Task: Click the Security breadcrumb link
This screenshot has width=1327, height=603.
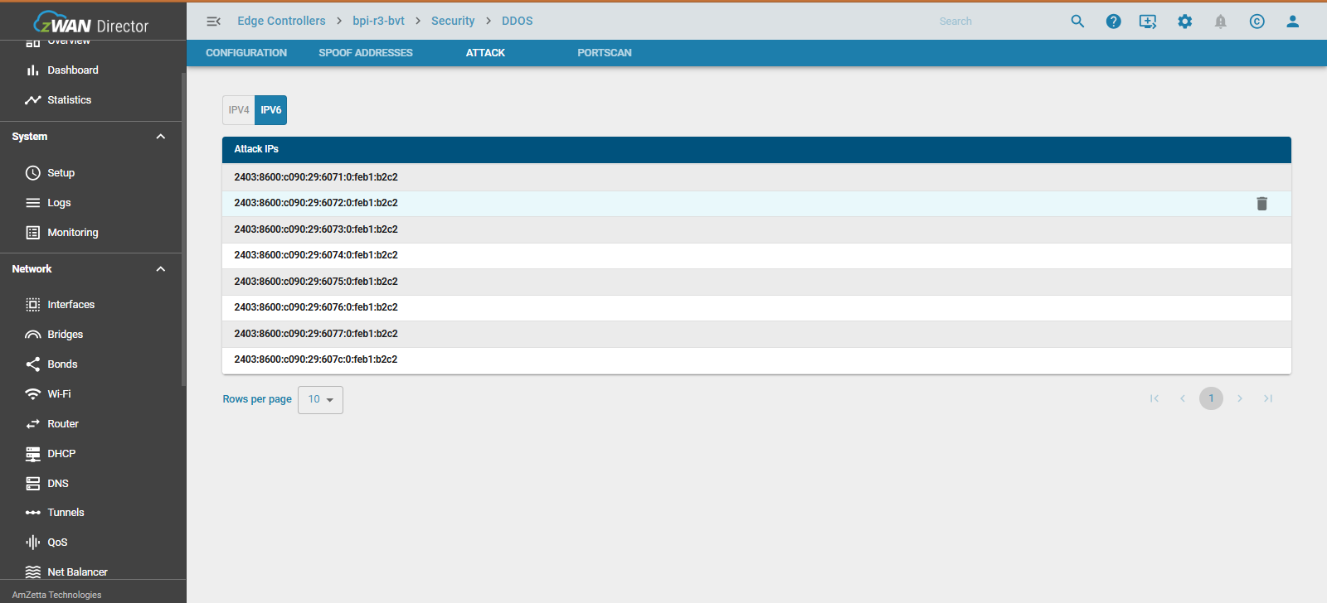Action: click(453, 21)
